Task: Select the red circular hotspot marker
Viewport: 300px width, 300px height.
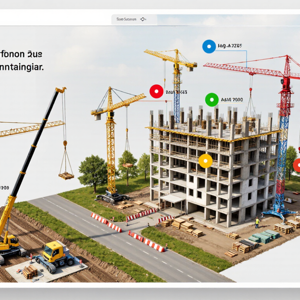Action: [x=156, y=91]
